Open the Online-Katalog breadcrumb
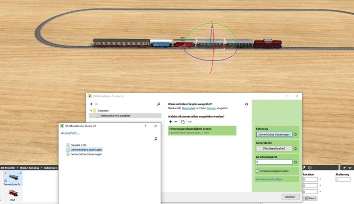The width and height of the screenshot is (354, 204). tap(29, 168)
